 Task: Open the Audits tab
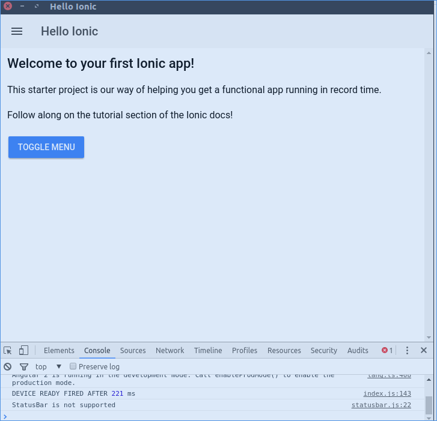tap(358, 350)
